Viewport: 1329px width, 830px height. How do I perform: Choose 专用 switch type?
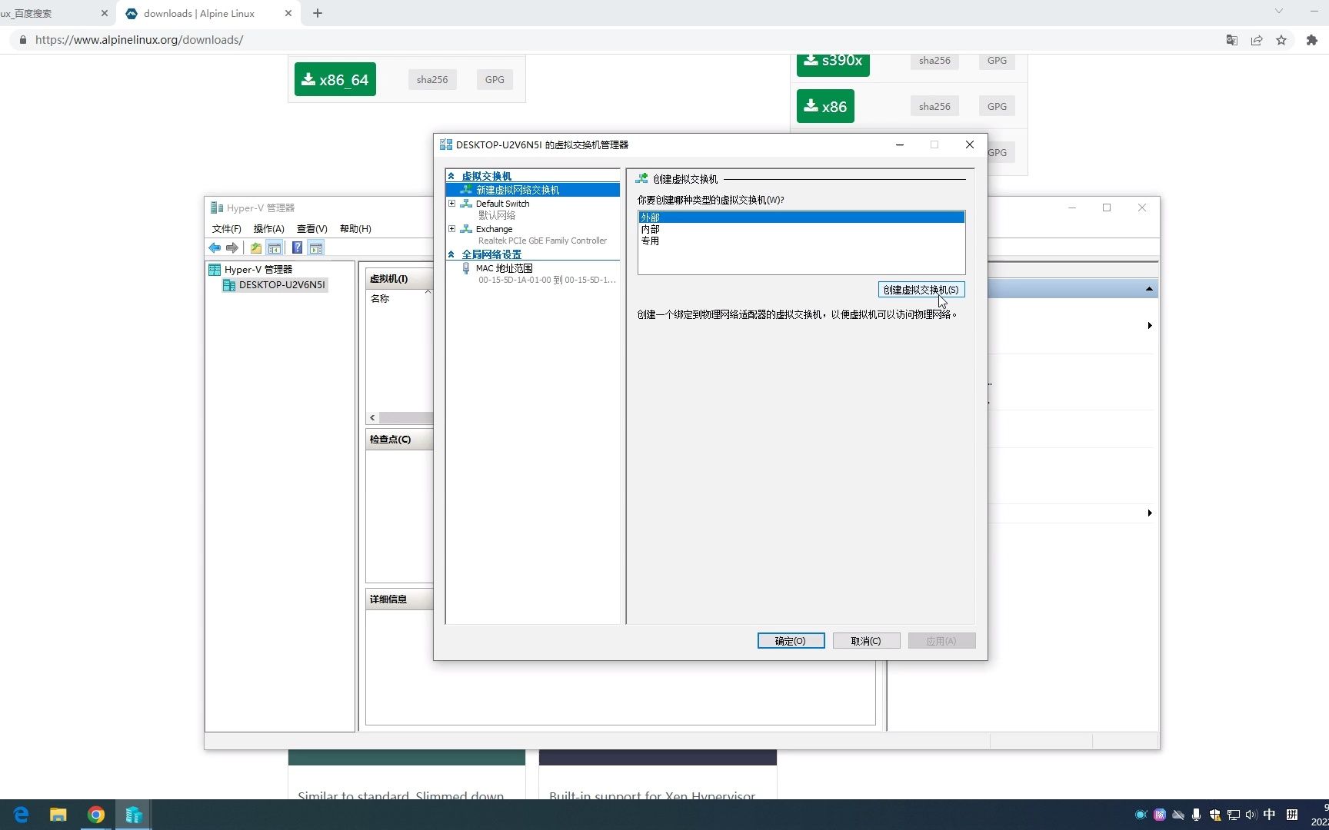(x=651, y=241)
